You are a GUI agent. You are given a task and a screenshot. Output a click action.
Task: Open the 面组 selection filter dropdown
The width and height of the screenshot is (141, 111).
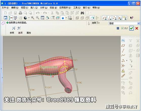[138, 23]
